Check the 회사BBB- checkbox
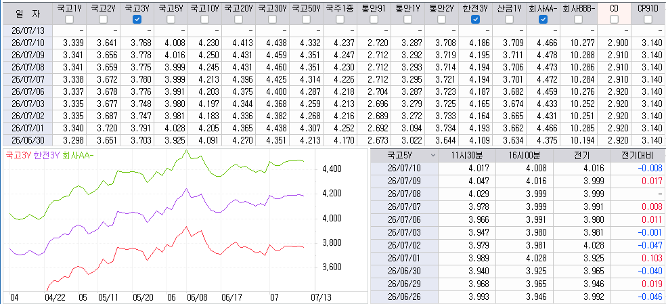This screenshot has height=304, width=666. tap(578, 19)
